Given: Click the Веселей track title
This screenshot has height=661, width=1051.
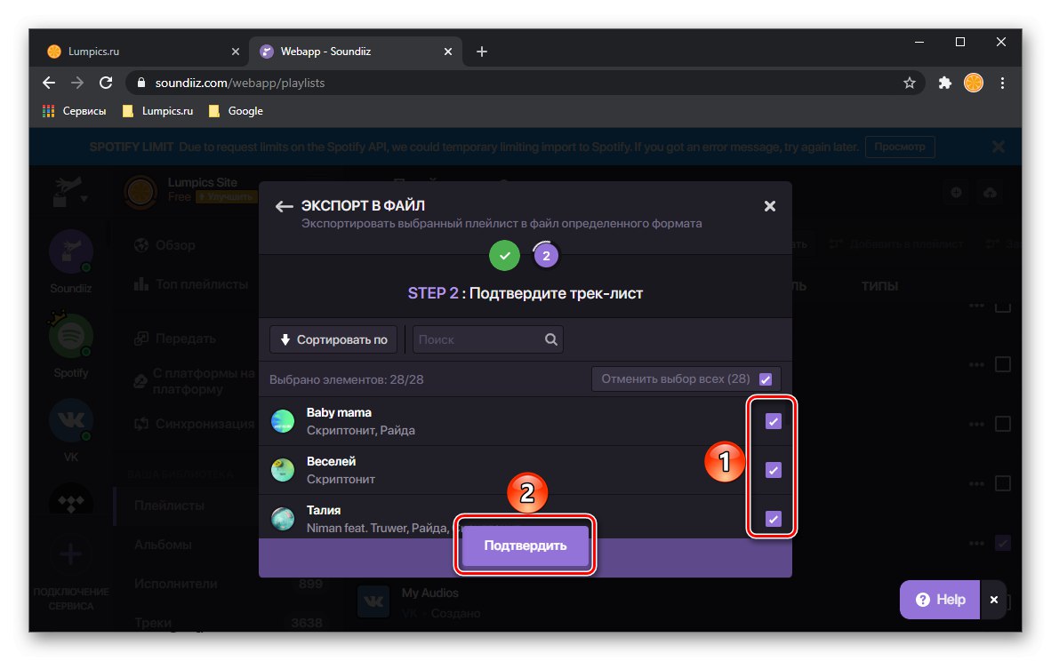Looking at the screenshot, I should point(331,461).
